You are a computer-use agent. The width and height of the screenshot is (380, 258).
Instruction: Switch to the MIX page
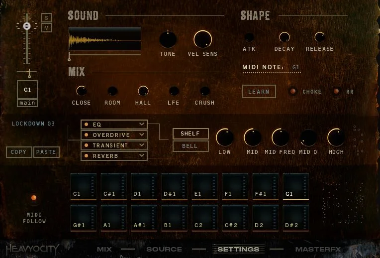pyautogui.click(x=104, y=249)
